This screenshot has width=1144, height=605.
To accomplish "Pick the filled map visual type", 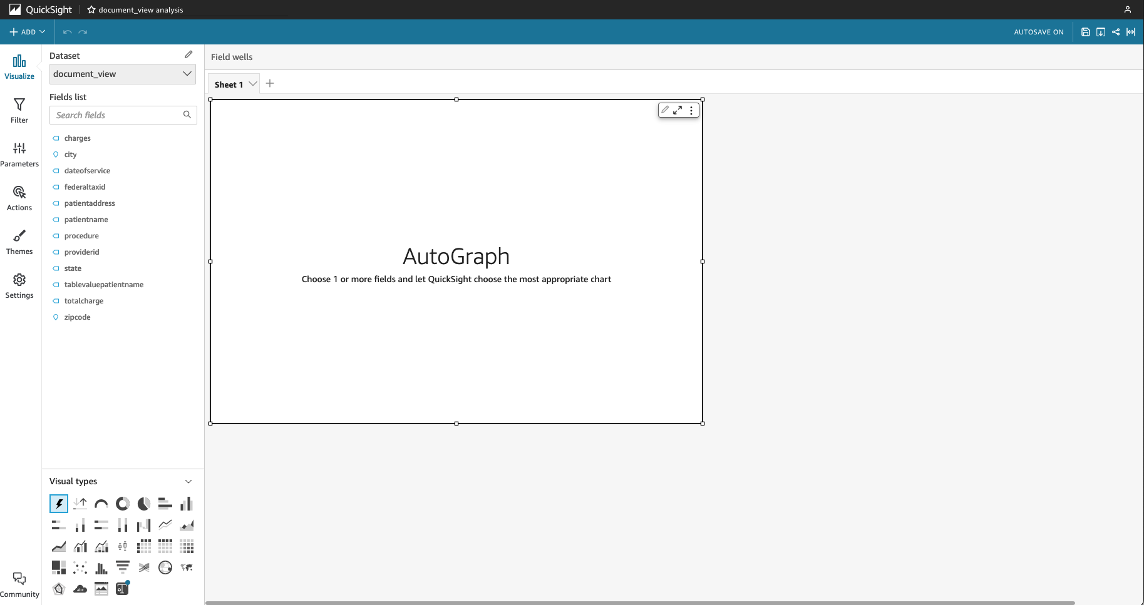I will click(x=186, y=567).
